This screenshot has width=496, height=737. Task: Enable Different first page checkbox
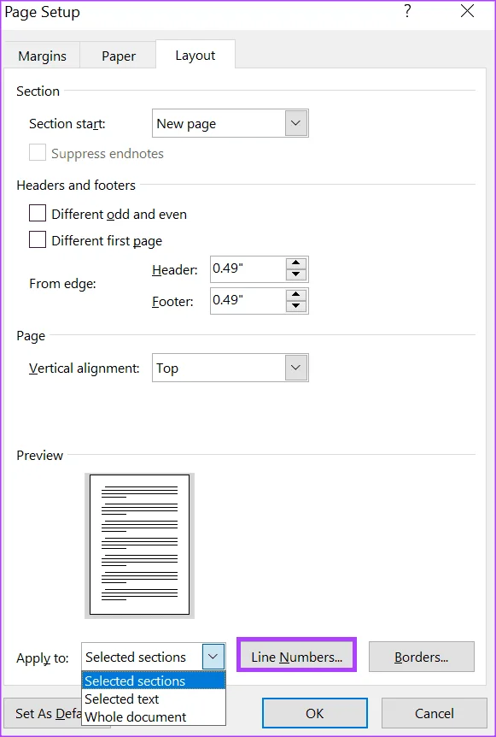click(x=38, y=239)
